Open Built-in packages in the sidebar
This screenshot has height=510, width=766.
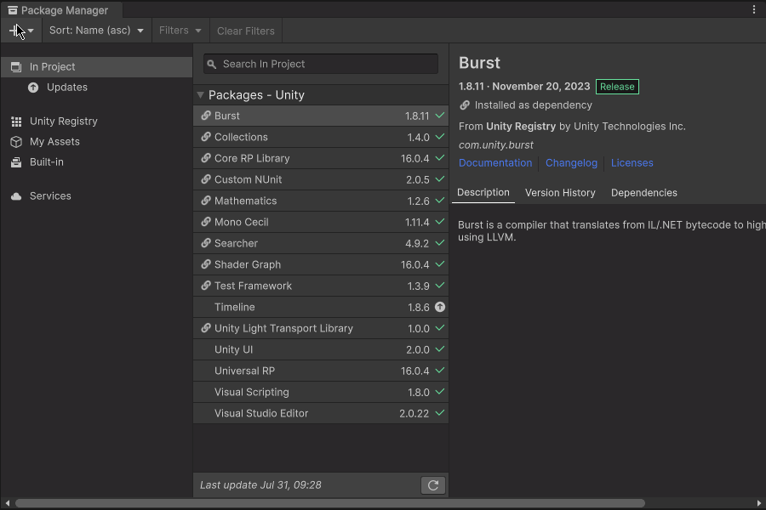click(x=96, y=162)
